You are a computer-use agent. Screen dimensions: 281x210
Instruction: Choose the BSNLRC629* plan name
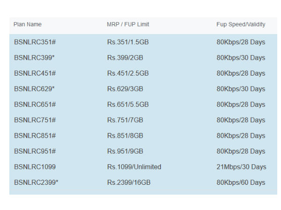pyautogui.click(x=35, y=89)
